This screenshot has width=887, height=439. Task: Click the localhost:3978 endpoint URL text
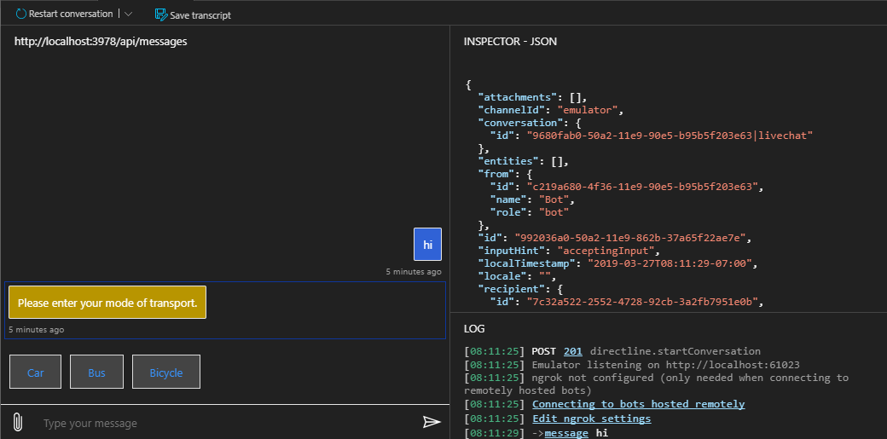pyautogui.click(x=101, y=41)
